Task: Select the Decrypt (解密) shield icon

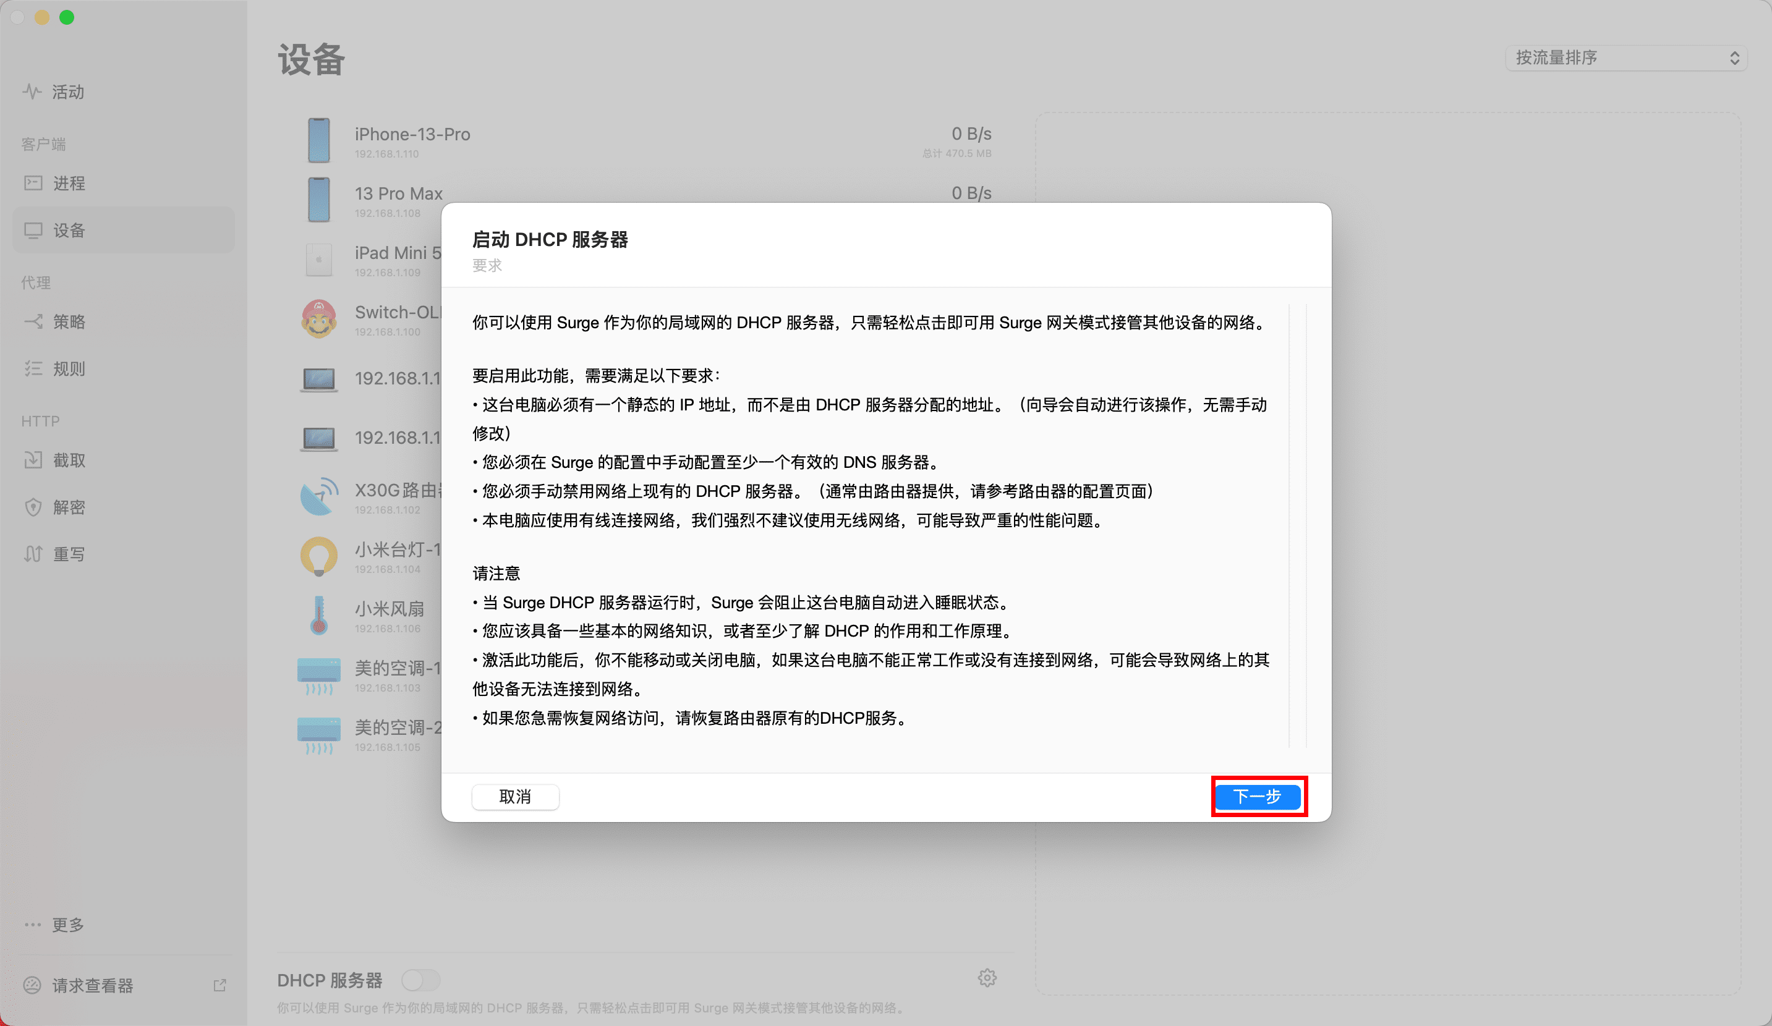Action: coord(33,507)
